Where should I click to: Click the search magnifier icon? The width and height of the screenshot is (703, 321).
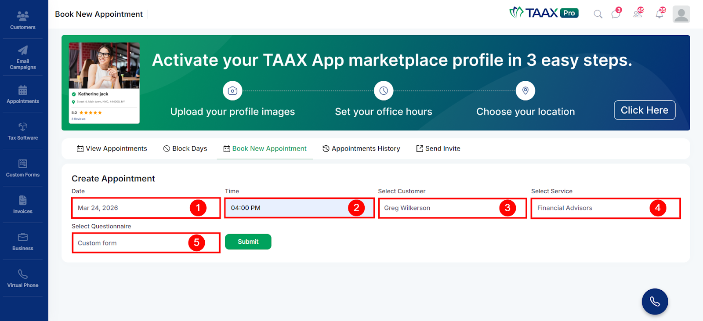(598, 14)
